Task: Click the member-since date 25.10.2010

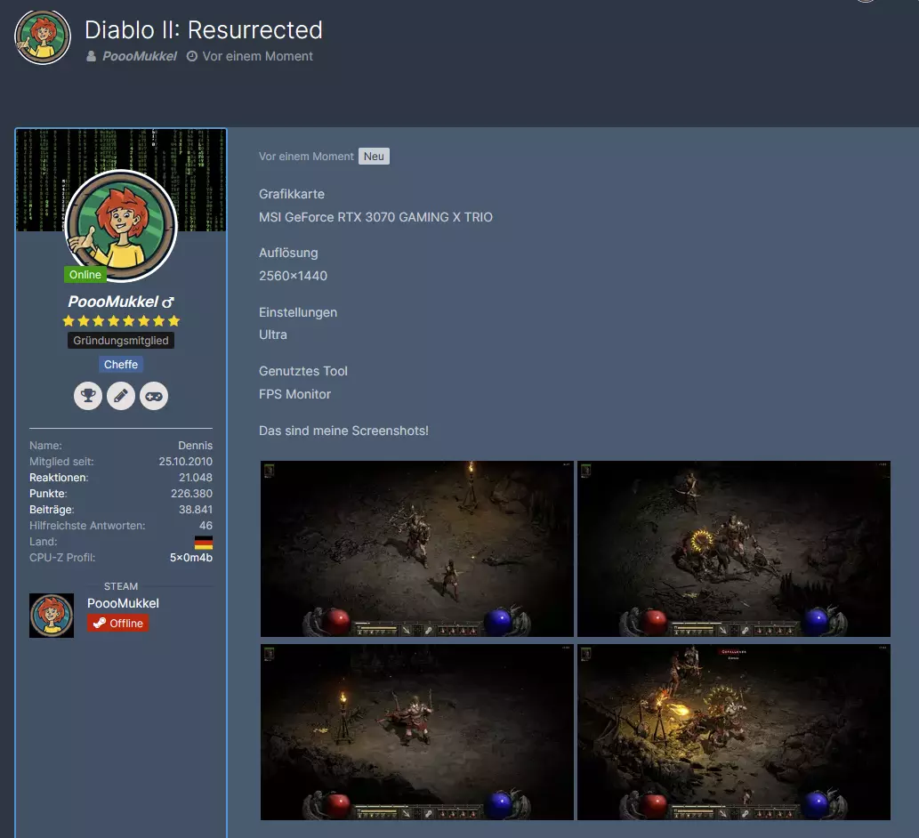Action: [186, 462]
